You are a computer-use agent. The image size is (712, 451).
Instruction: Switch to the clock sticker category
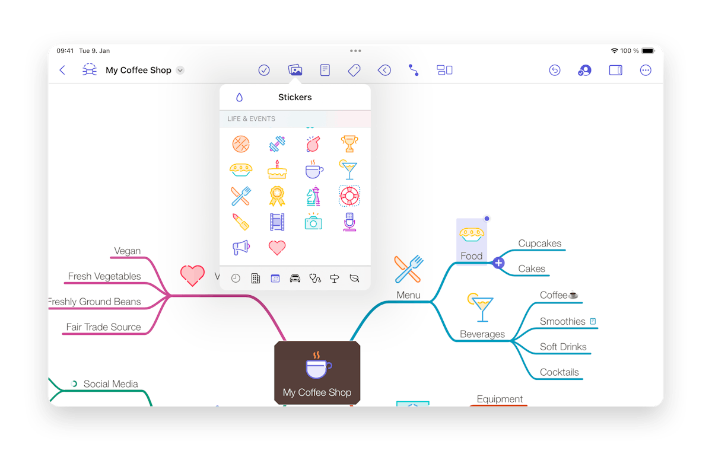pos(236,278)
